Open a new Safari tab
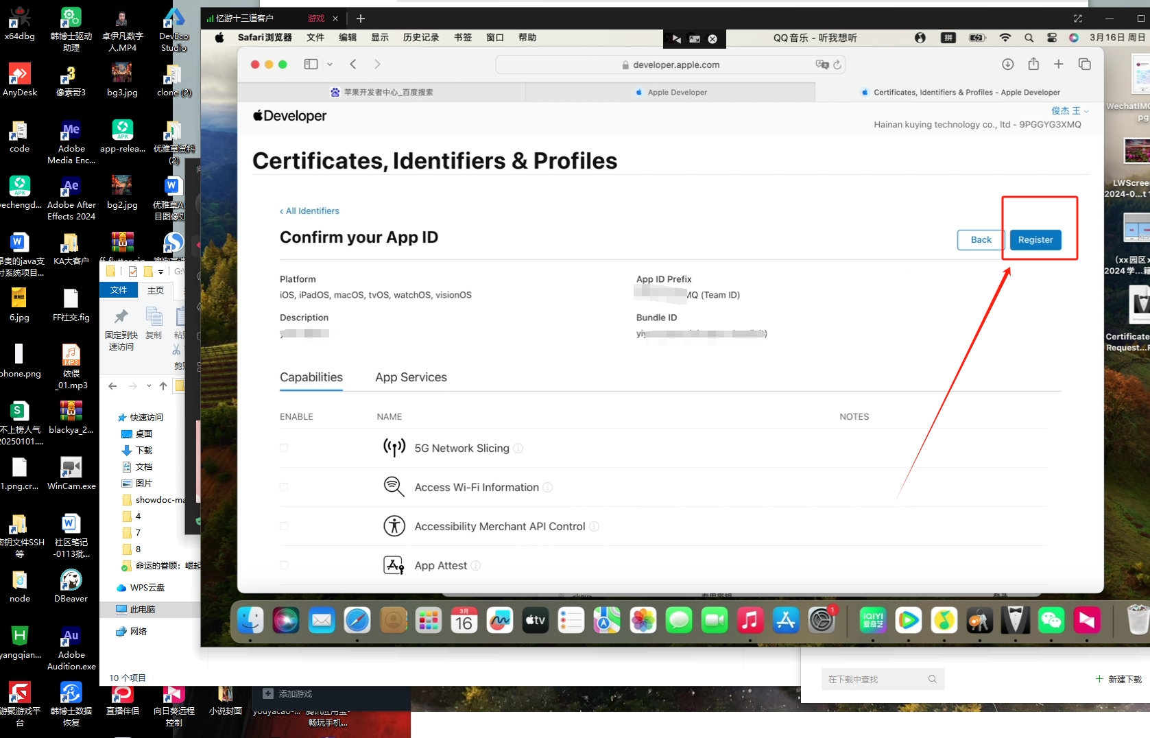1150x738 pixels. click(x=1059, y=64)
